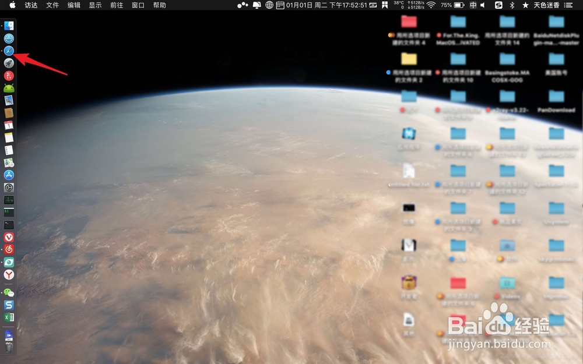Launch Microsoft Excel from Dock
The width and height of the screenshot is (583, 364).
point(9,317)
